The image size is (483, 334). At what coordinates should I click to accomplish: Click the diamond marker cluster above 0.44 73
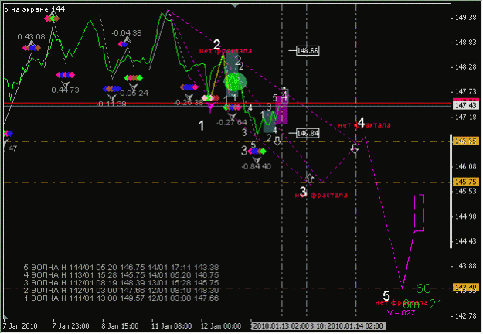(66, 75)
